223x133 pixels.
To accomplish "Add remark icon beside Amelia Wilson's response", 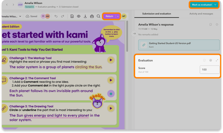I will pos(211,25).
